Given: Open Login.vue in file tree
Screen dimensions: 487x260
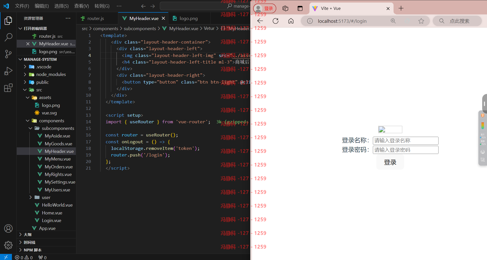Looking at the screenshot, I should (x=51, y=221).
